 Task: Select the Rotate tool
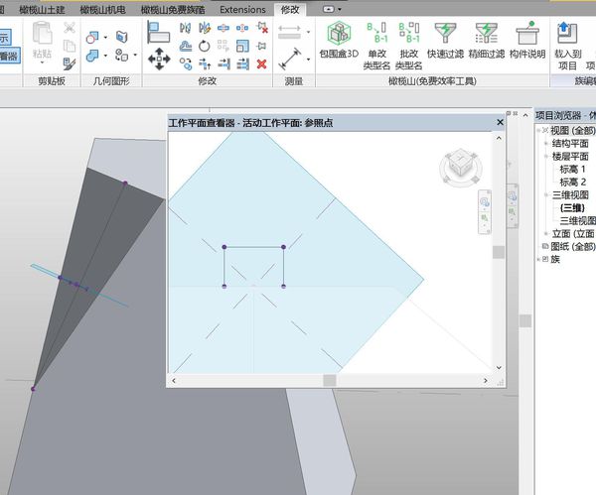pyautogui.click(x=205, y=46)
